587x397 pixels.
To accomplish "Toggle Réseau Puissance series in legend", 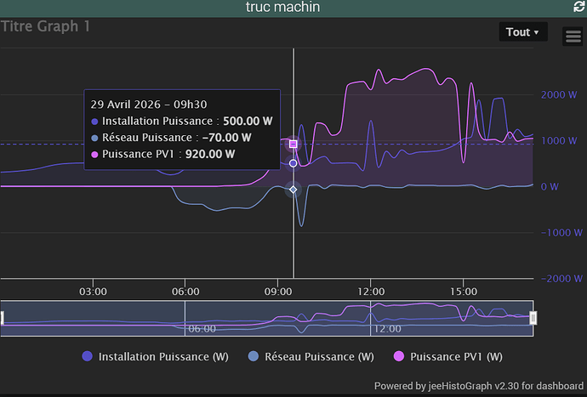I will (311, 356).
